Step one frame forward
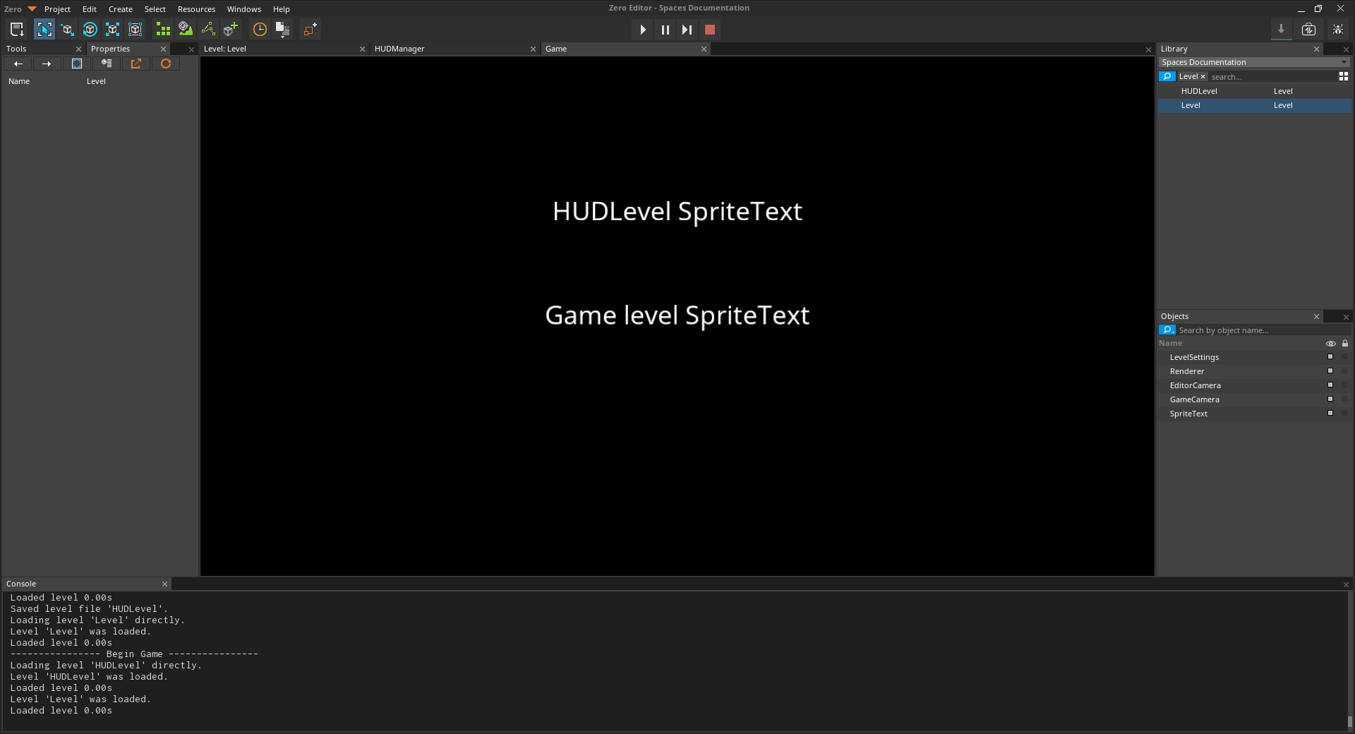1355x734 pixels. pyautogui.click(x=687, y=30)
